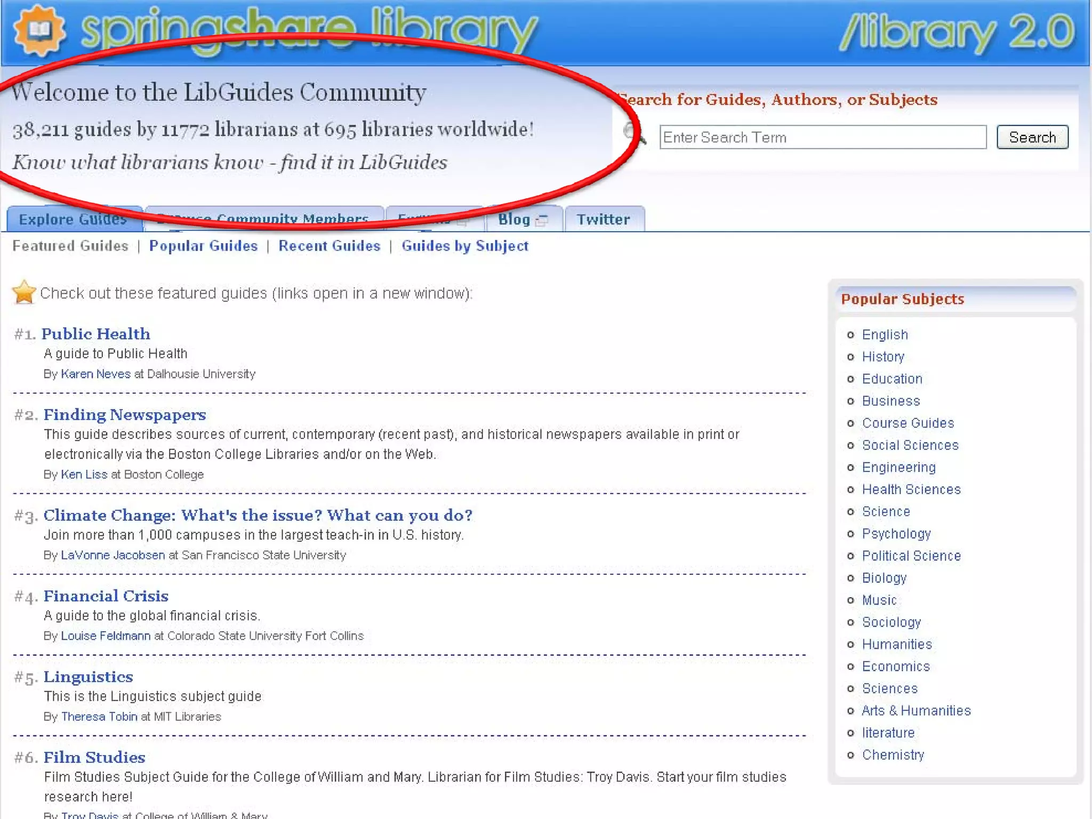Browse Guides by Subject
Image resolution: width=1092 pixels, height=819 pixels.
464,246
